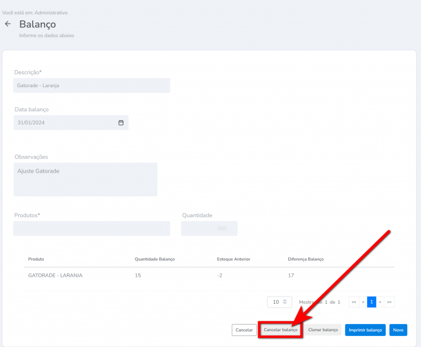
Task: Click the Cancelar button
Action: pos(244,330)
